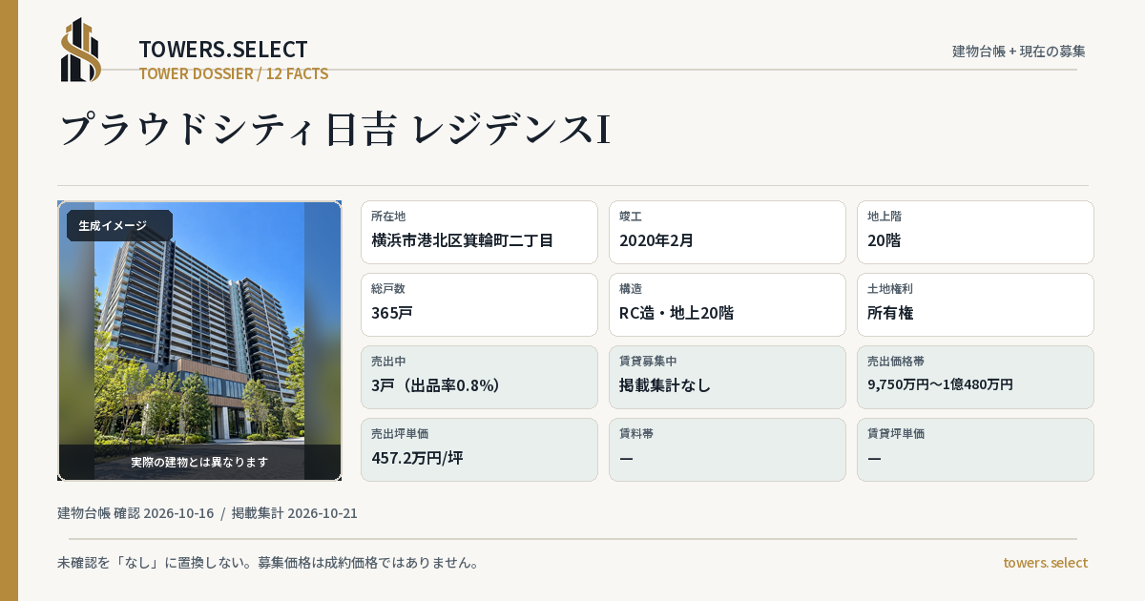Click the TOWER DOSSIER / 12 FACTS subtitle
Screen dimensions: 1145x601
point(234,73)
